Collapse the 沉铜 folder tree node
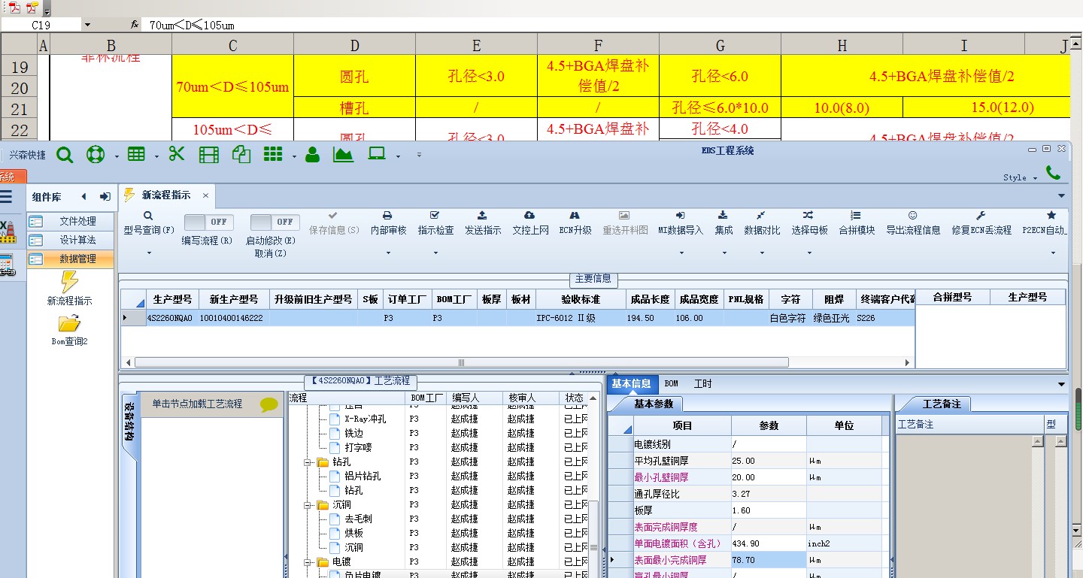The height and width of the screenshot is (578, 1083). pos(308,505)
